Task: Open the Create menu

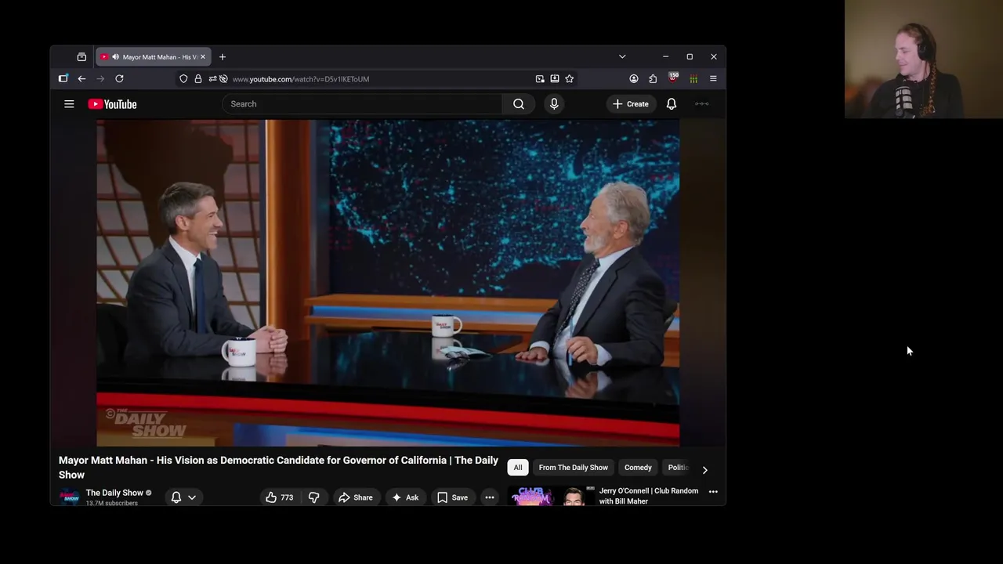Action: pyautogui.click(x=631, y=104)
